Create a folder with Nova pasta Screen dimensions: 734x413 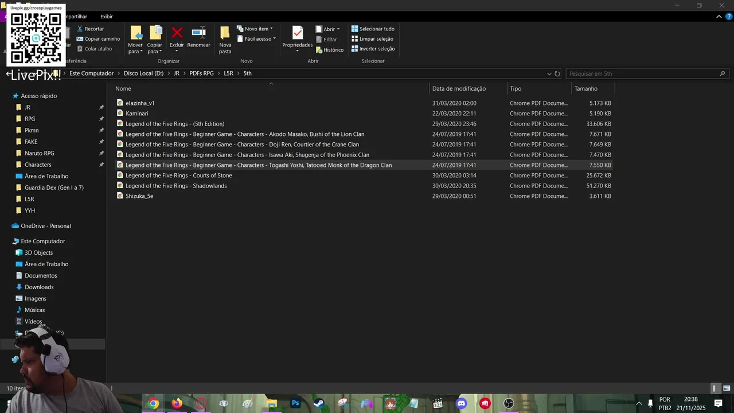225,40
